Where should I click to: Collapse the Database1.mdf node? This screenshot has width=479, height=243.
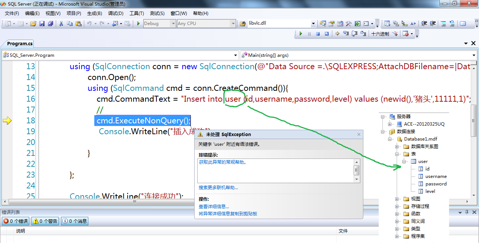tap(390, 139)
